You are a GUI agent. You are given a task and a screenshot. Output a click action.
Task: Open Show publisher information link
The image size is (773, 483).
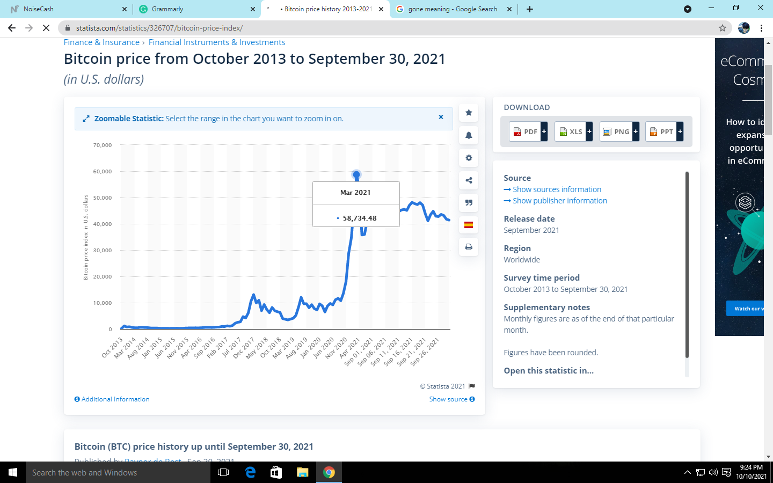556,201
